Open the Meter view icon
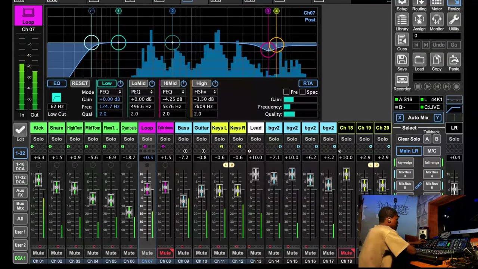The width and height of the screenshot is (478, 269). 437,3
